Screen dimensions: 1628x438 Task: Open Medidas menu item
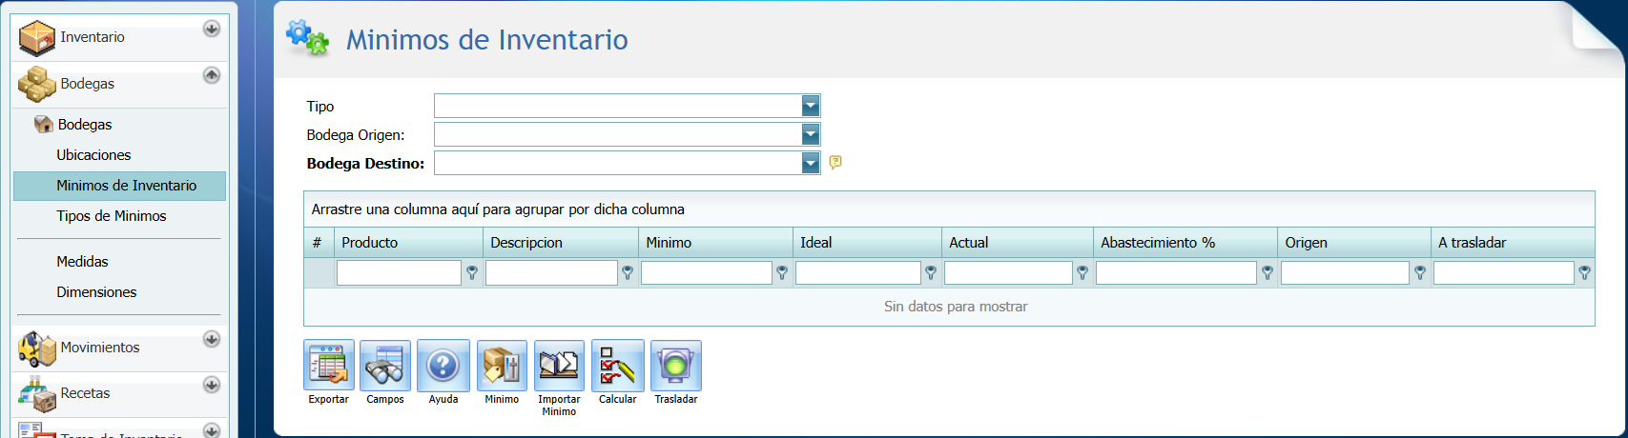[82, 261]
